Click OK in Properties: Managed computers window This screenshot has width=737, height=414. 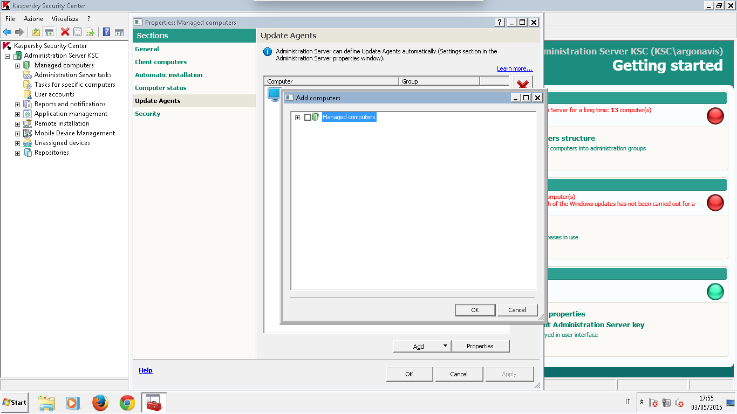409,374
